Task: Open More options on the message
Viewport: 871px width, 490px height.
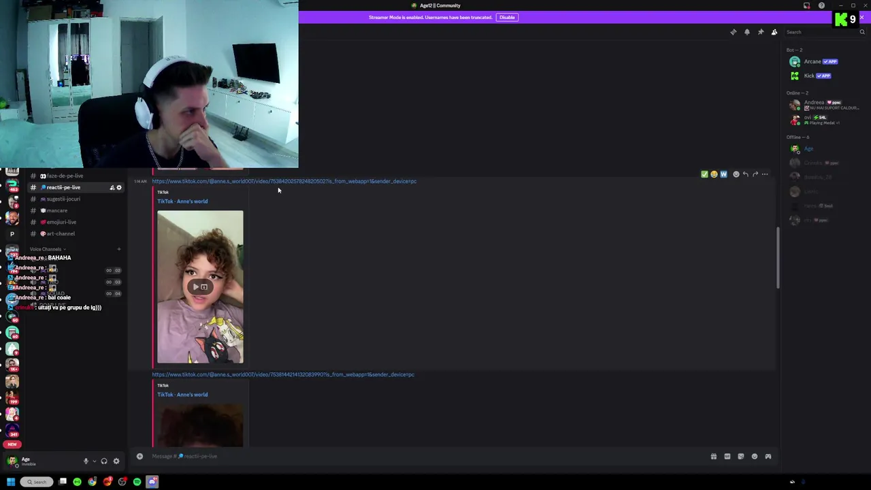Action: coord(765,175)
